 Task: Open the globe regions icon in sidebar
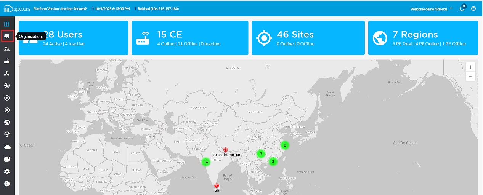(6, 122)
